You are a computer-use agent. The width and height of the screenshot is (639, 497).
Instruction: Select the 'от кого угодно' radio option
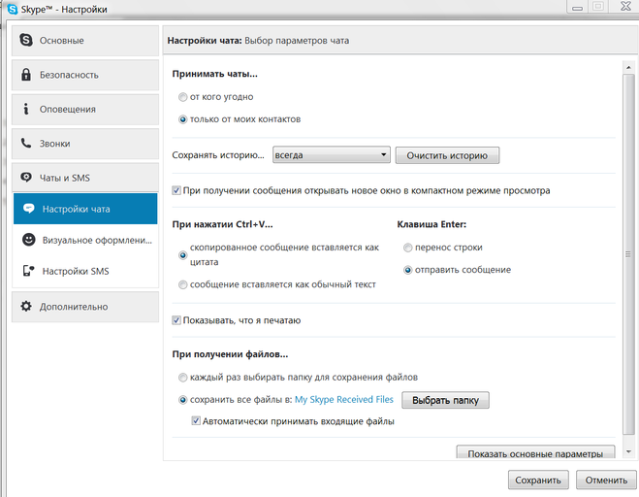click(x=182, y=97)
